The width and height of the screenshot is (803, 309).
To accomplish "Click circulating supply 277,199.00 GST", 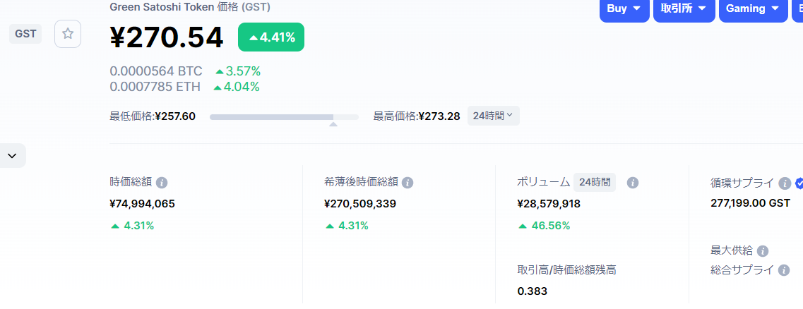I will pos(750,203).
